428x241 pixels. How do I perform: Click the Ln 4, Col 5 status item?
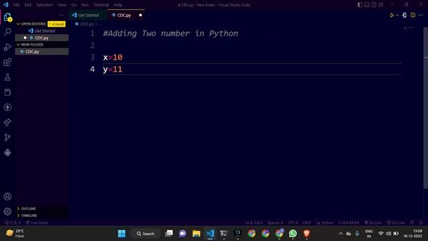coord(254,223)
